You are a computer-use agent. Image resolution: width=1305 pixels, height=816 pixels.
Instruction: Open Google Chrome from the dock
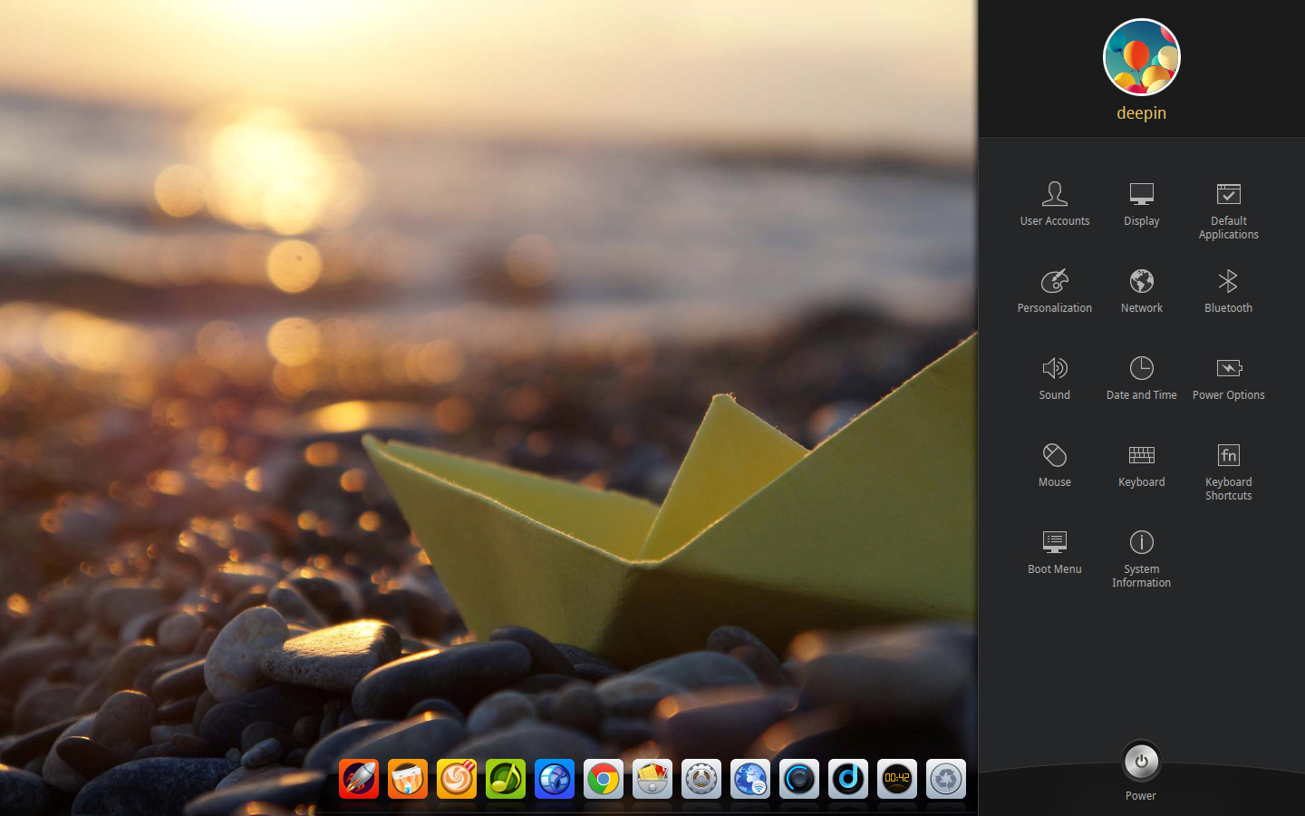point(604,779)
